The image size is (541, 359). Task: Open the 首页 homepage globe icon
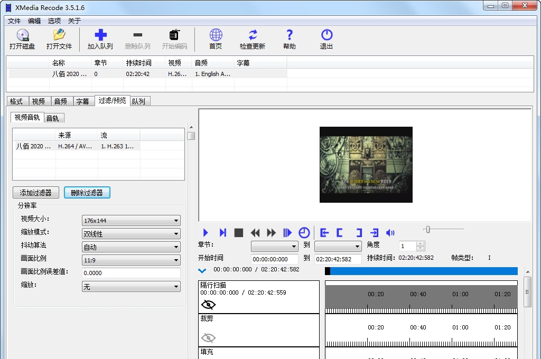coord(215,39)
